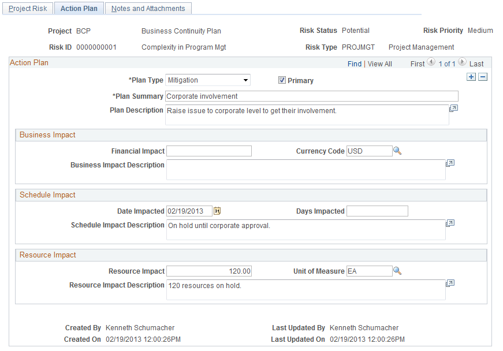Expand Business Impact Description popup editor

[450, 163]
